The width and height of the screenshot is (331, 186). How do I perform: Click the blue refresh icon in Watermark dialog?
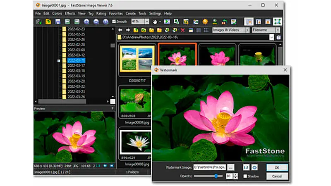click(x=254, y=167)
